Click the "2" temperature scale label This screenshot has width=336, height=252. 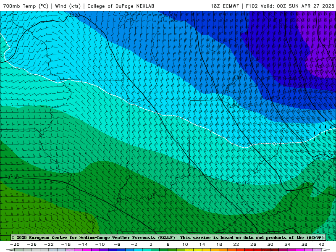[151, 244]
